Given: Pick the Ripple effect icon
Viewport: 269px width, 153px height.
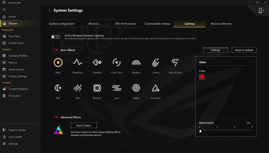Looking at the screenshot, I should 136,88.
